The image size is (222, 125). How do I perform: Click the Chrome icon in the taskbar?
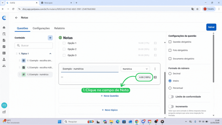137,122
